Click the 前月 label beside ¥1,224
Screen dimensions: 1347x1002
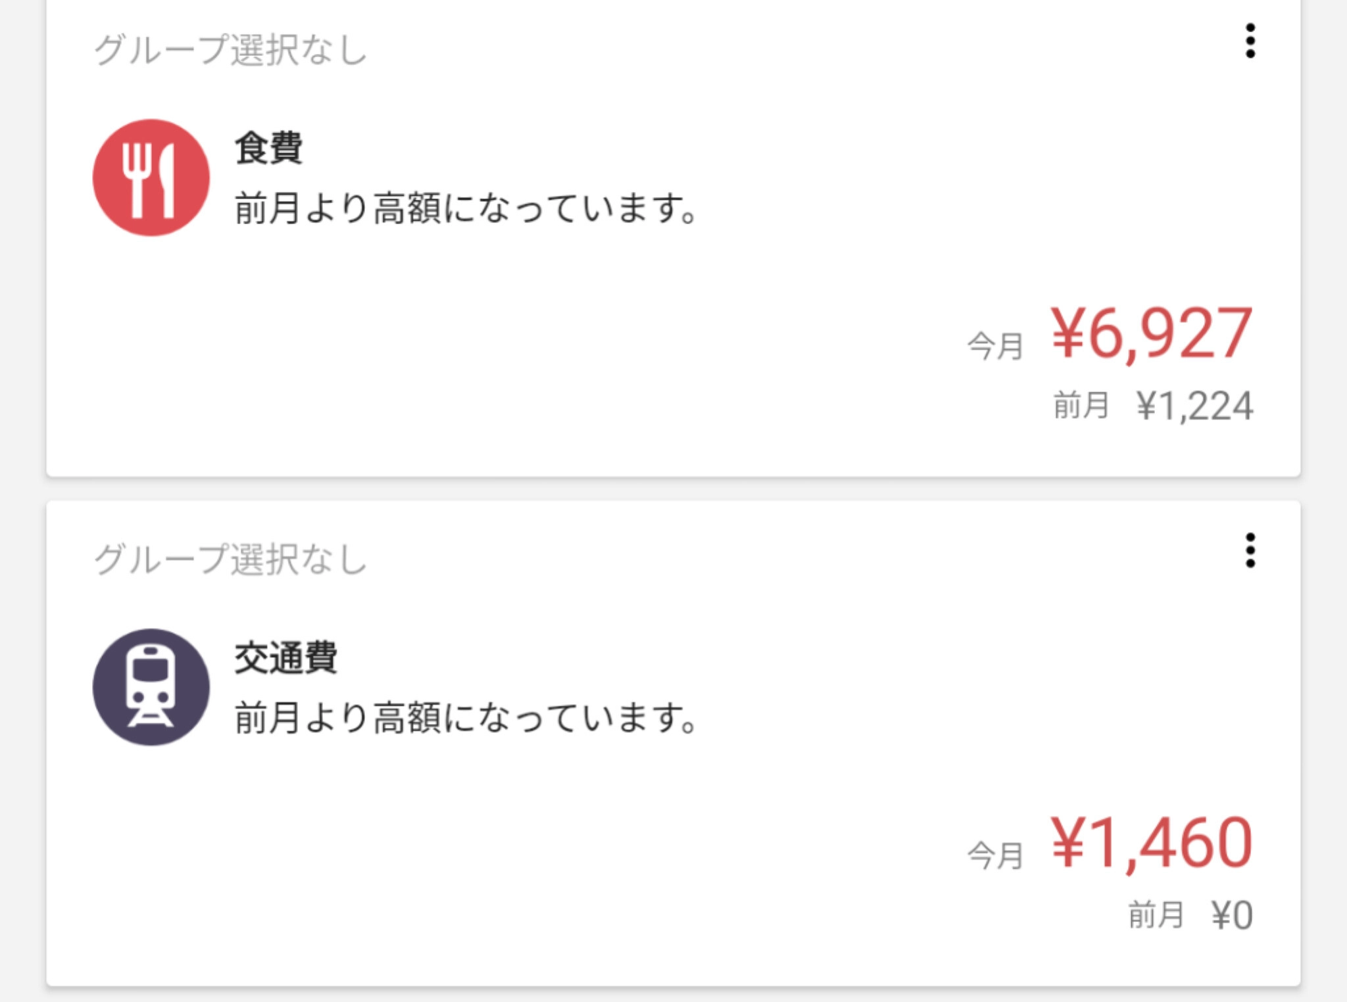click(1081, 405)
